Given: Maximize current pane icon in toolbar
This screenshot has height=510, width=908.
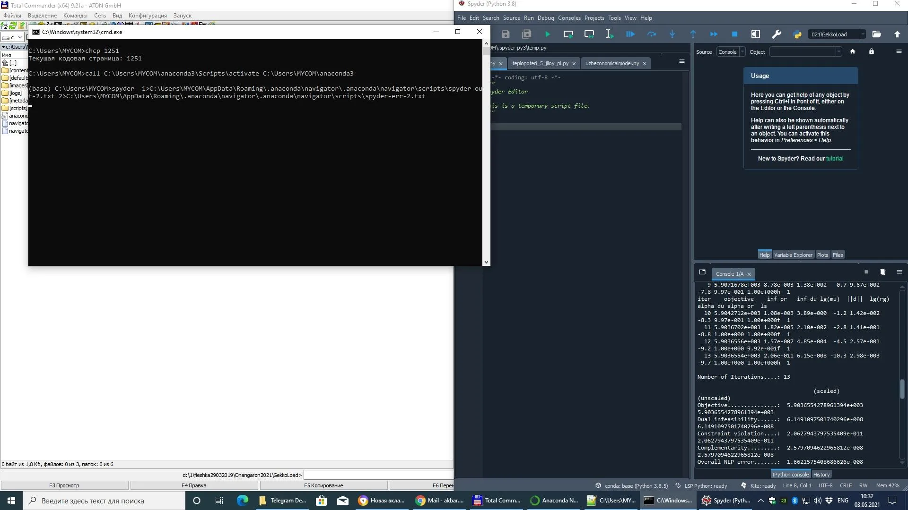Looking at the screenshot, I should [755, 34].
